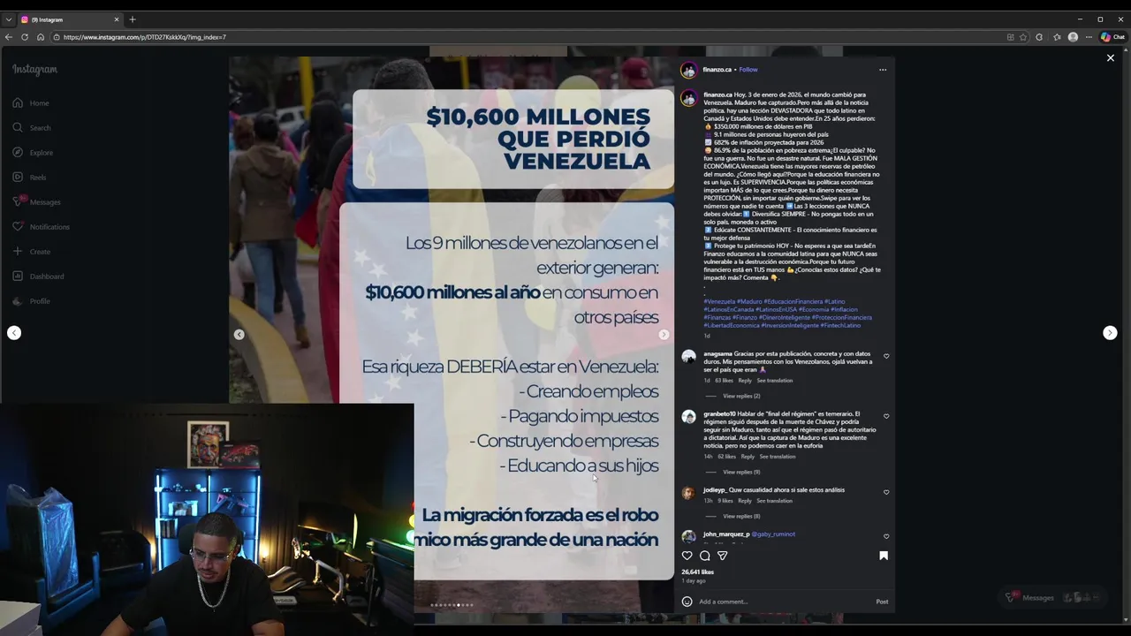Open finanzo.ca profile from header name
The image size is (1131, 636).
click(717, 70)
